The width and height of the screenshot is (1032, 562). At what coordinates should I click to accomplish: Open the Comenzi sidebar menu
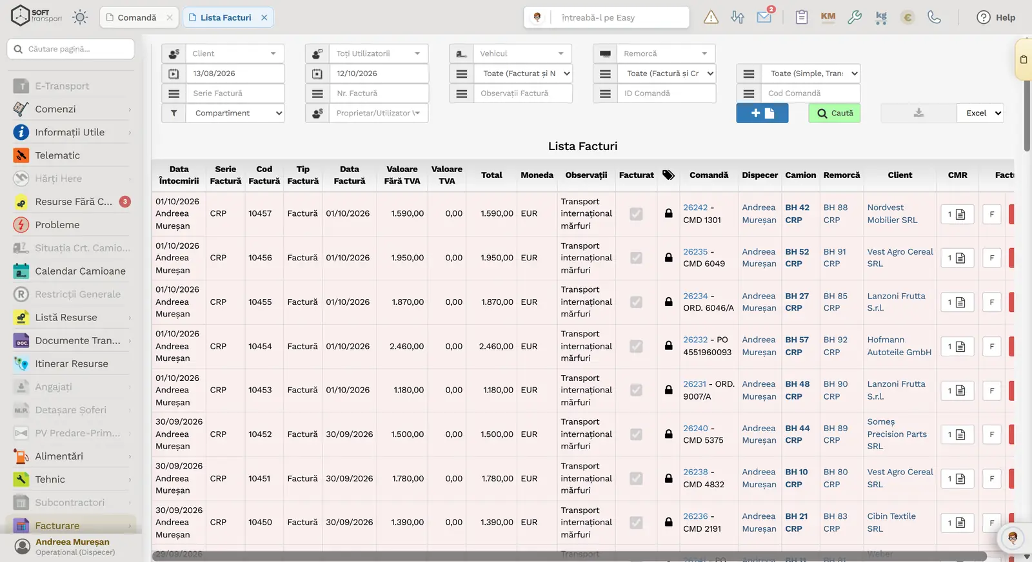tap(72, 110)
